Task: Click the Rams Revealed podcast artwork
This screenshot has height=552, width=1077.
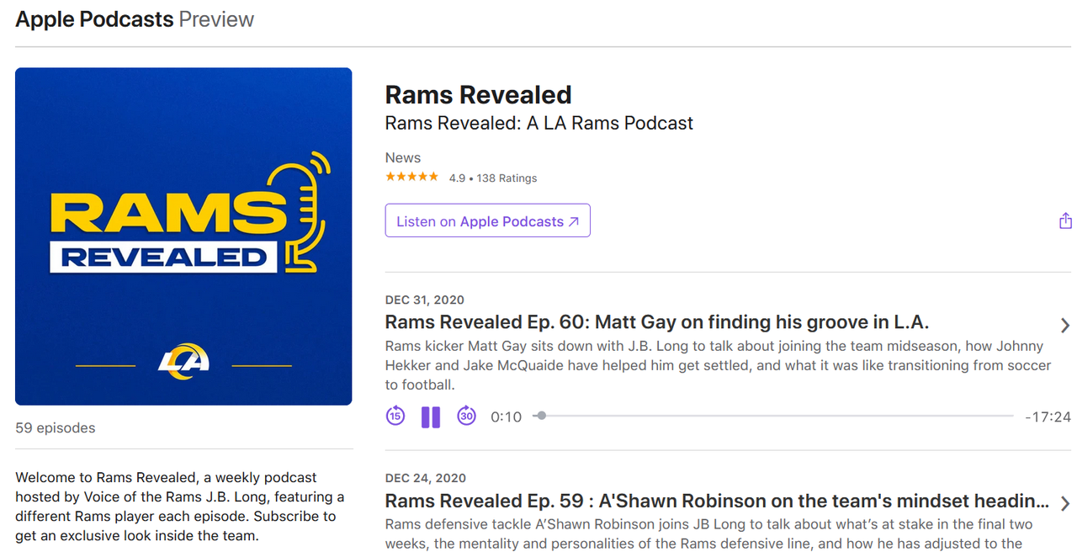Action: click(x=183, y=236)
